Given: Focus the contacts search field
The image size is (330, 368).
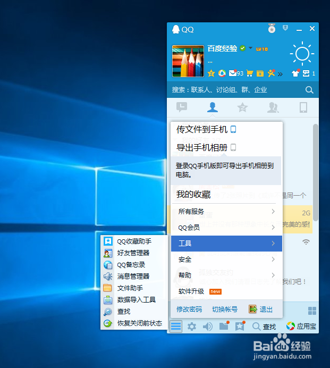Looking at the screenshot, I should click(243, 90).
